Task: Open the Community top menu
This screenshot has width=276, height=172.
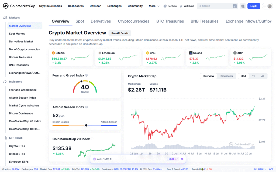Action: click(x=135, y=6)
